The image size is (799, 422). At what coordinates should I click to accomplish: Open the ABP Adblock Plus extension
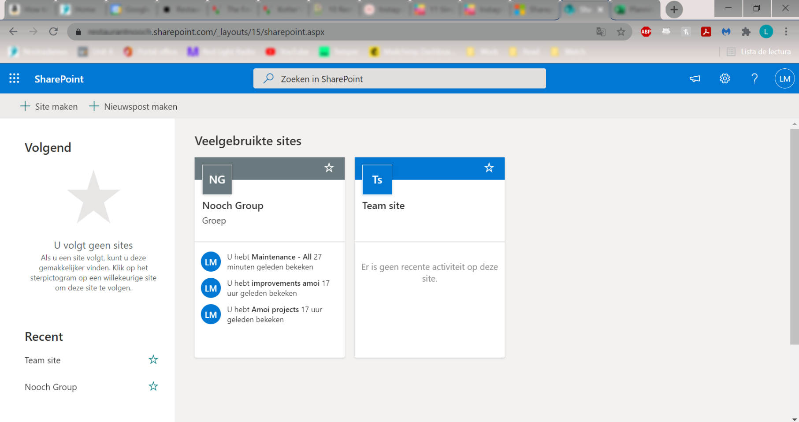pyautogui.click(x=646, y=32)
